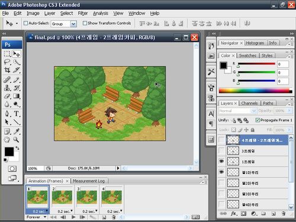
Task: Open the tool preset picker arrow
Action: (x=17, y=24)
